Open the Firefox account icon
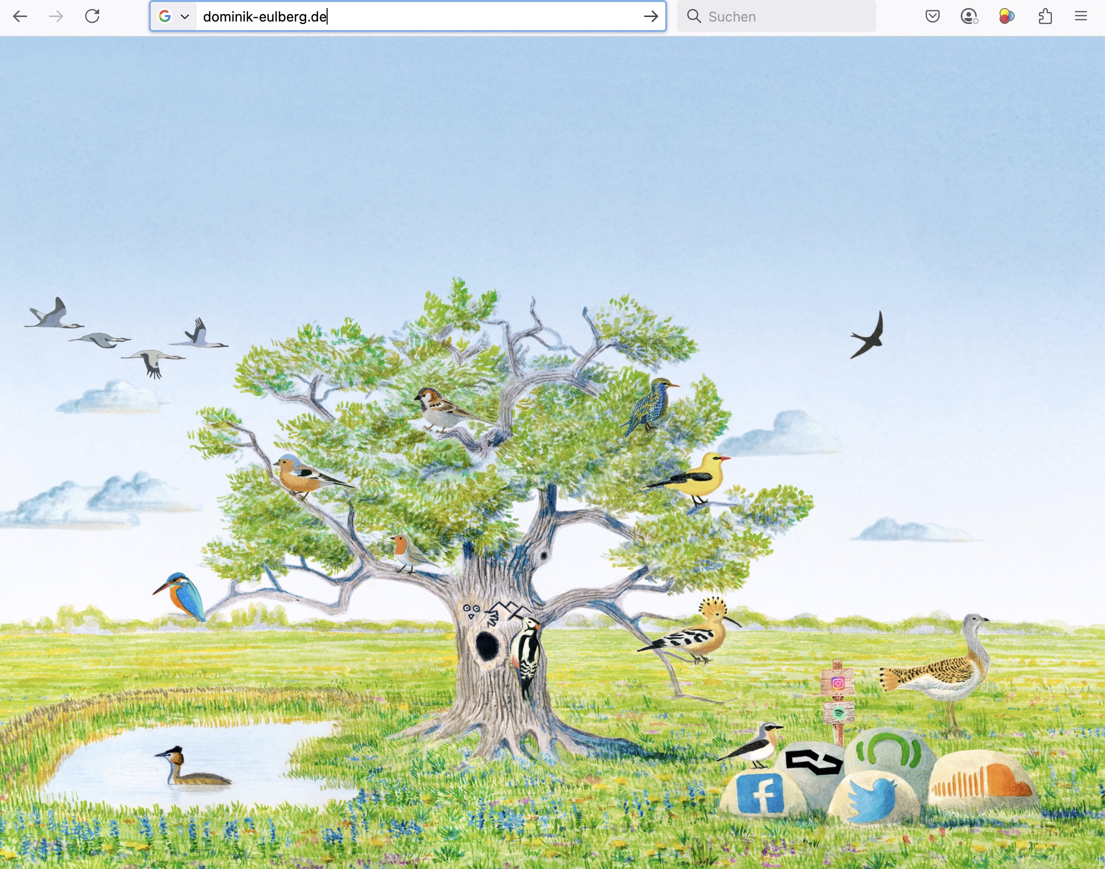The height and width of the screenshot is (869, 1105). pyautogui.click(x=969, y=17)
